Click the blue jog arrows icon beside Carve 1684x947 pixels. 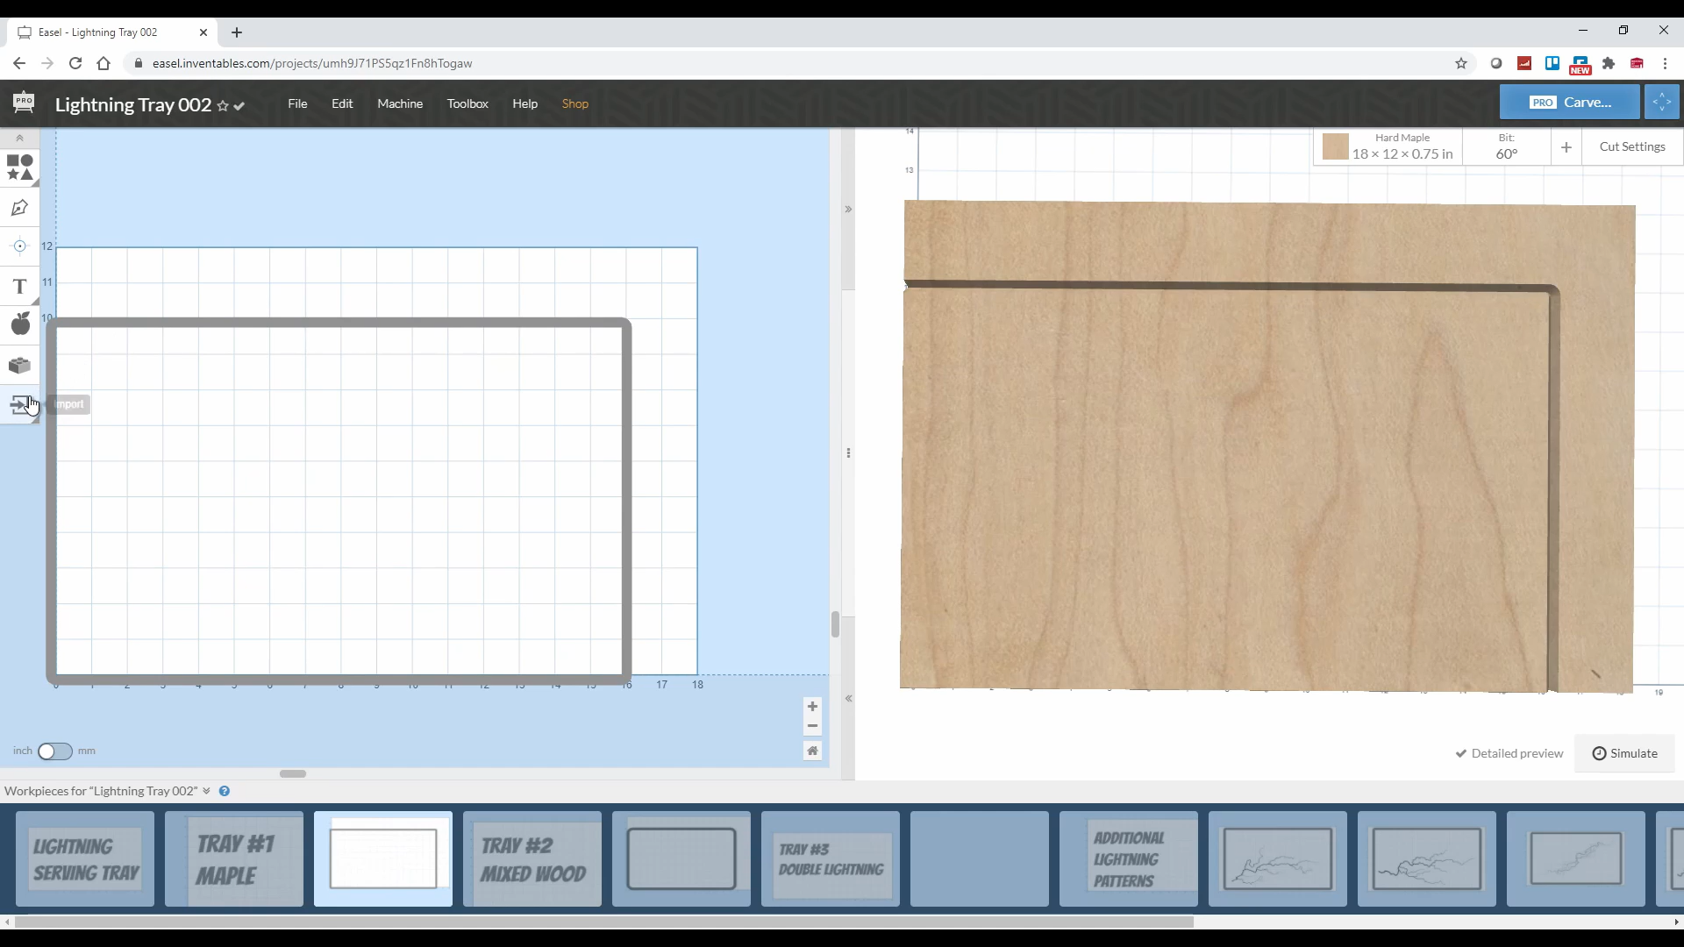point(1662,103)
